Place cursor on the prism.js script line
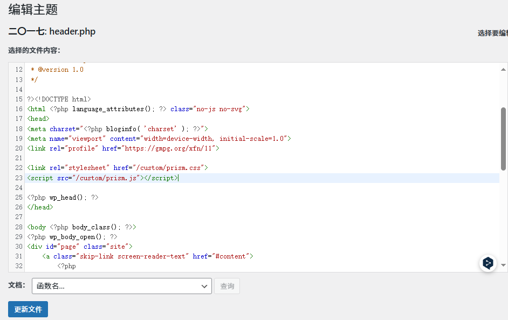 pos(102,178)
